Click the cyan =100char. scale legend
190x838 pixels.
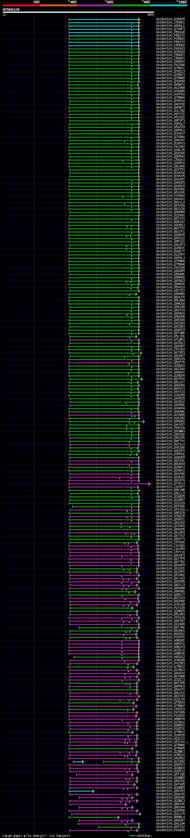(141, 836)
